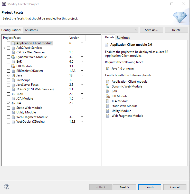Expand the Axis2 Web Services tree node
This screenshot has width=190, height=194.
tap(4, 48)
